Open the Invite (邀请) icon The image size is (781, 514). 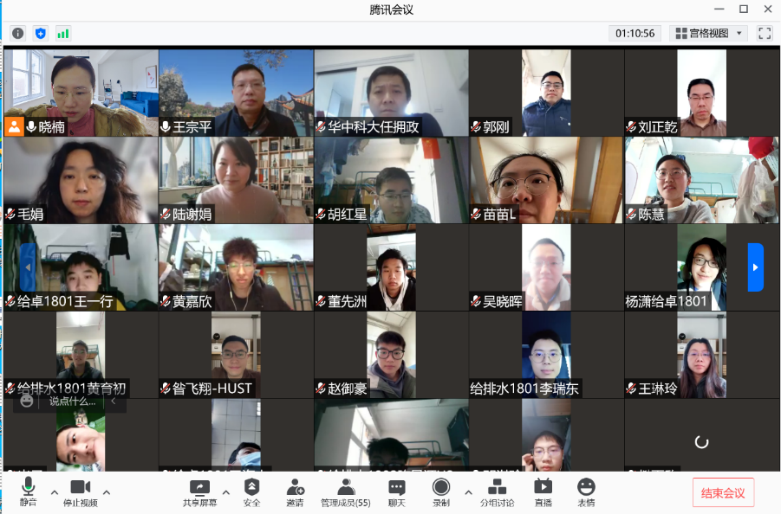pyautogui.click(x=295, y=492)
